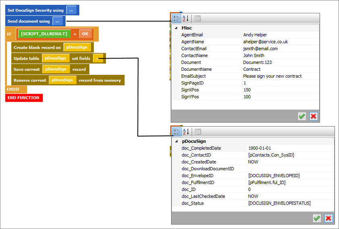Select the doc_Status property label

coord(192,203)
